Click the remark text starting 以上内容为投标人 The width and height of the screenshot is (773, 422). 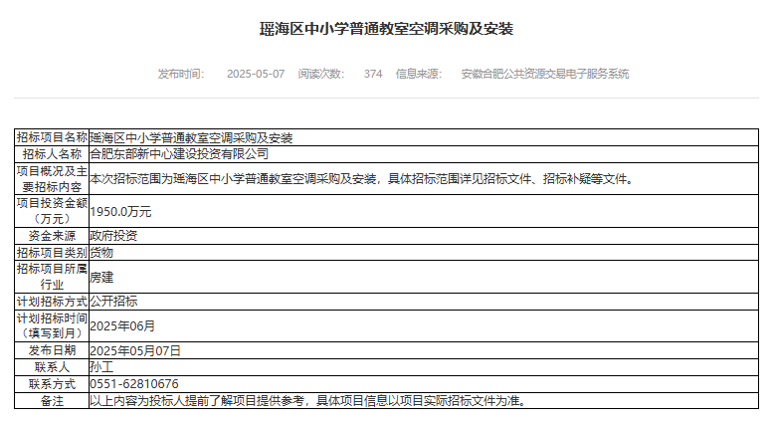click(308, 401)
